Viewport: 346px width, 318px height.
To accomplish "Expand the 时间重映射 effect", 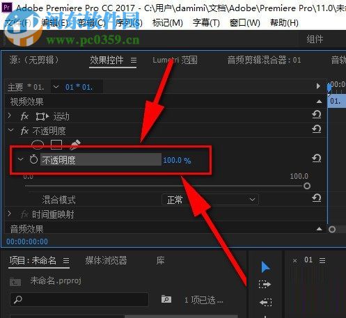I will [10, 214].
